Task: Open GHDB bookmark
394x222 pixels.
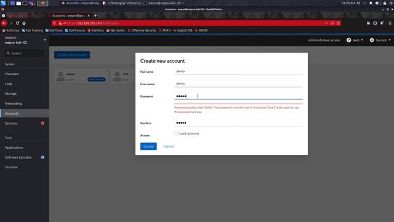Action: coord(201,30)
